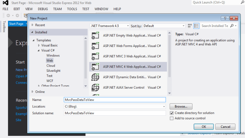The height and width of the screenshot is (138, 245).
Task: Click the help question mark button
Action: click(x=225, y=18)
